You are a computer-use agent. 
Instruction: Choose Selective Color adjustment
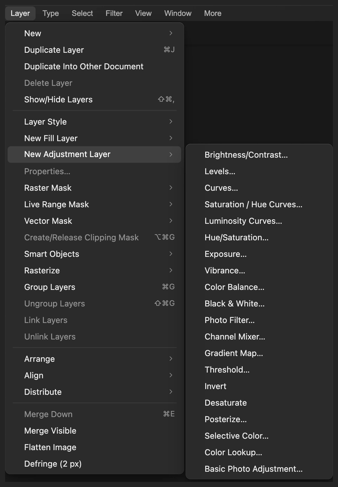259,436
